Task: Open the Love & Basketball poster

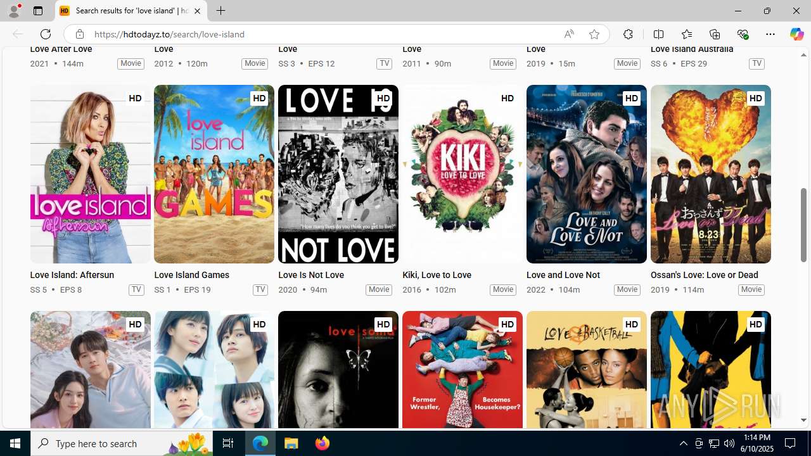Action: point(587,370)
